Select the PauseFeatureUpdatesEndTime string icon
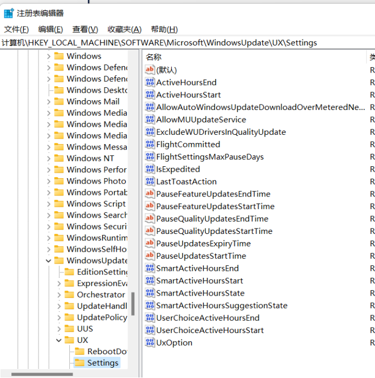The image size is (375, 378). pyautogui.click(x=150, y=194)
